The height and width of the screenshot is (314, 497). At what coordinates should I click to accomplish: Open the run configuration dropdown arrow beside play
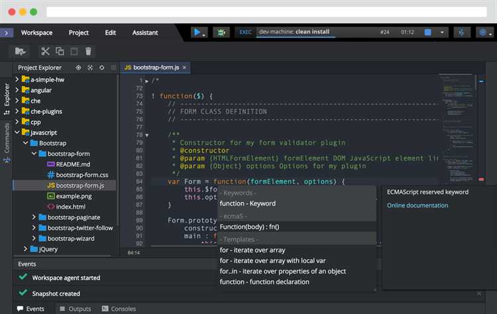point(204,35)
